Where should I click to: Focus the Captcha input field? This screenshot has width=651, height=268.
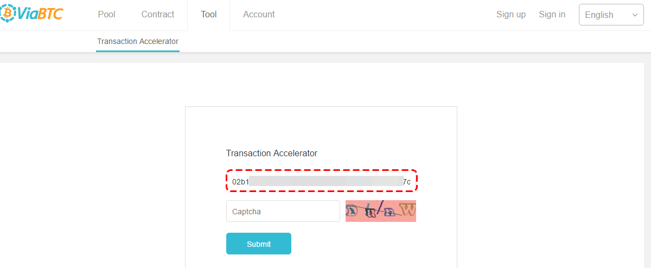(283, 212)
